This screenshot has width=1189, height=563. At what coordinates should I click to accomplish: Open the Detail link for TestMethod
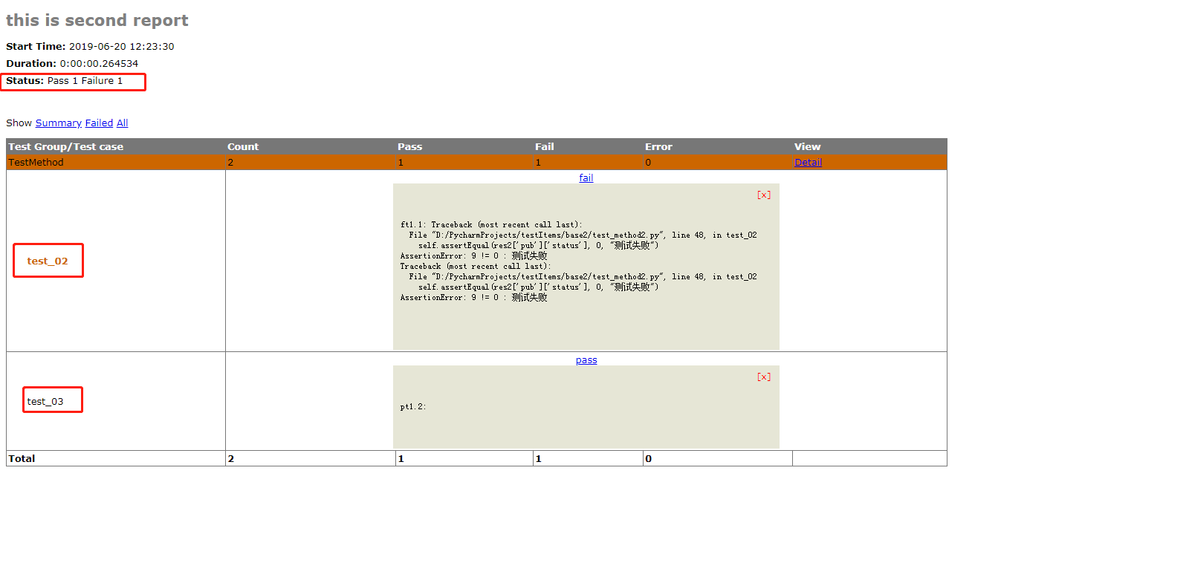[808, 163]
